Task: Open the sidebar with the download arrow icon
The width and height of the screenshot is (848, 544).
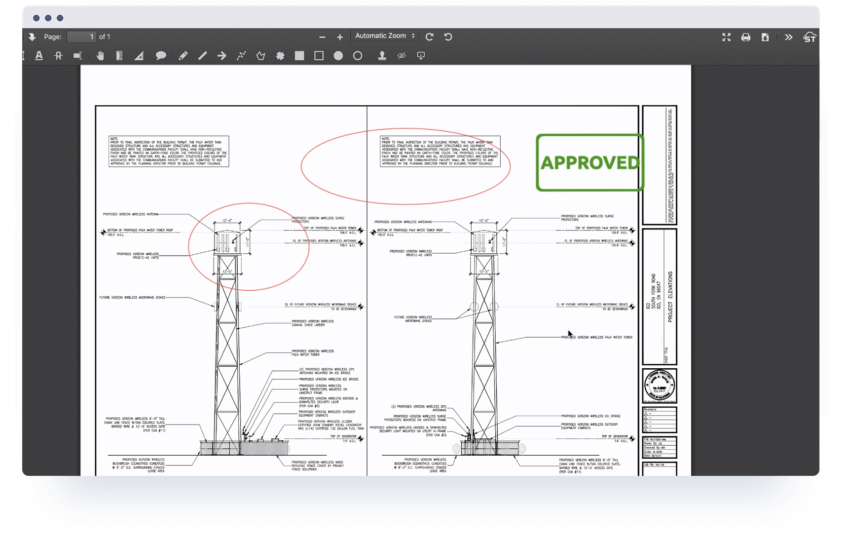Action: click(32, 37)
